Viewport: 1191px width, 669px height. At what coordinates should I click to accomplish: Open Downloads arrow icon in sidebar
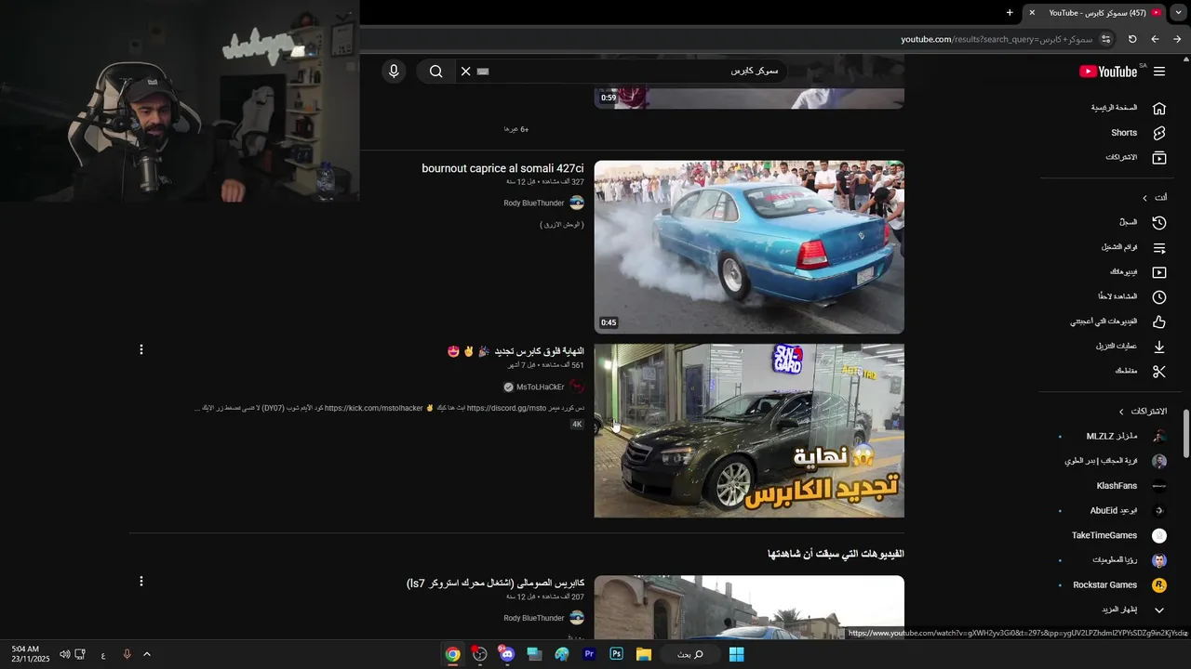[1158, 347]
